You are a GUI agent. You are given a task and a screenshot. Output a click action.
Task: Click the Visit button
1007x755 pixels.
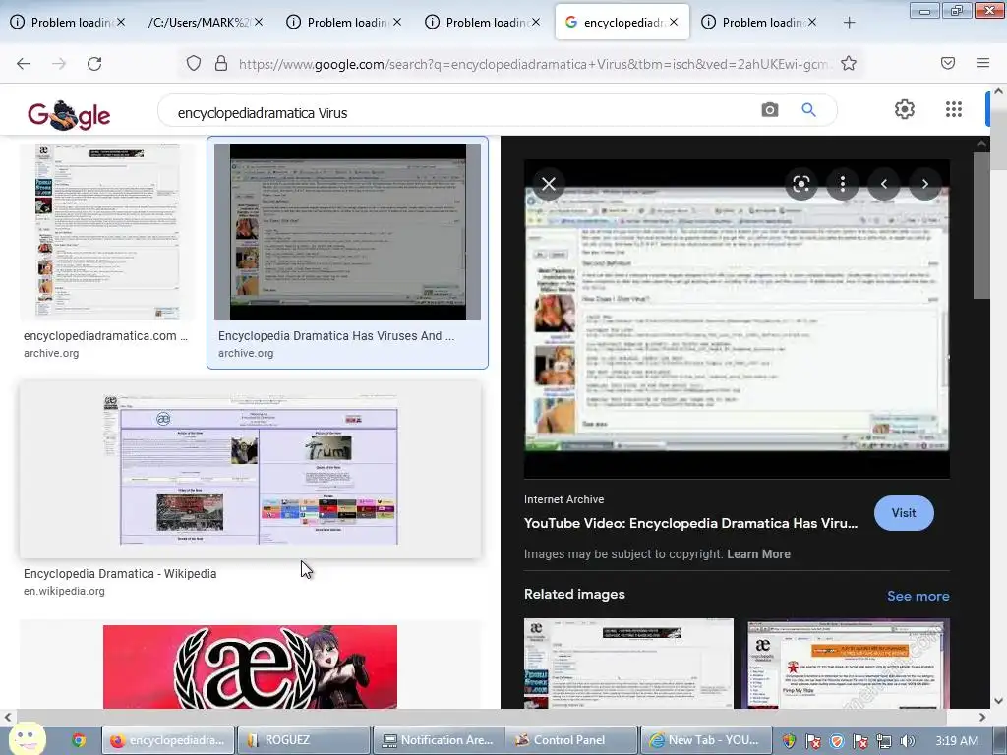click(904, 513)
